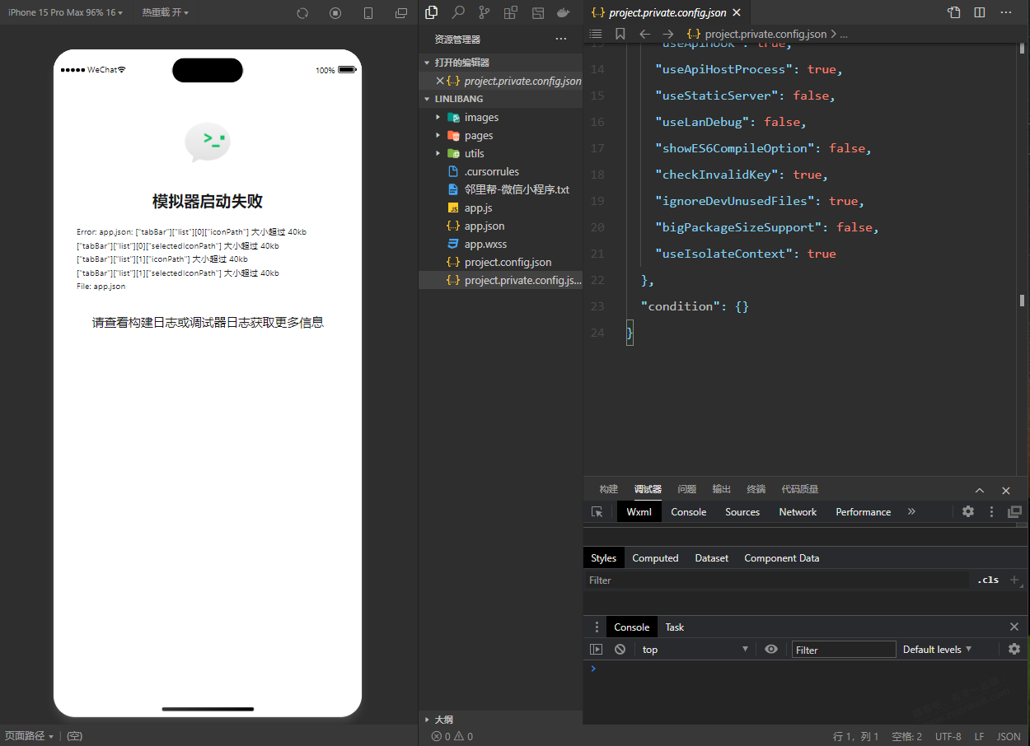Switch to the 终端 tab
Screen dimensions: 1030x746
pyautogui.click(x=756, y=489)
